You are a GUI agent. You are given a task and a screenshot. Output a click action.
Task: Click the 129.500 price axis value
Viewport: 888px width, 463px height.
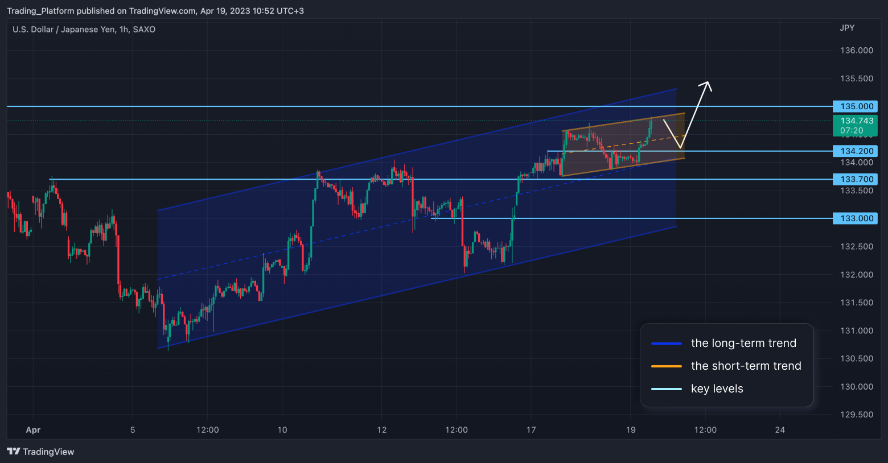857,415
